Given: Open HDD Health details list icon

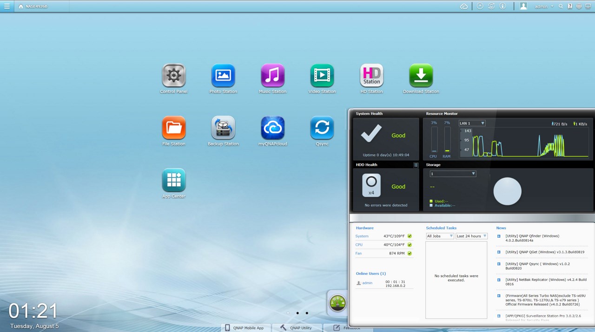Looking at the screenshot, I should 416,165.
